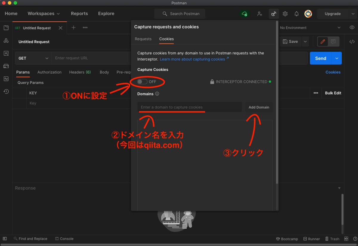
Task: Open Environments icon in sidebar
Action: [6, 53]
